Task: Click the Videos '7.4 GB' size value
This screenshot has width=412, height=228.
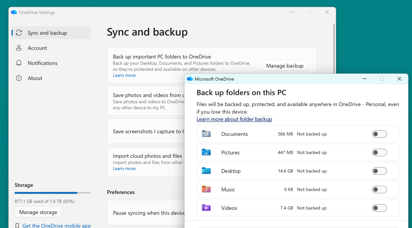Action: click(x=287, y=208)
